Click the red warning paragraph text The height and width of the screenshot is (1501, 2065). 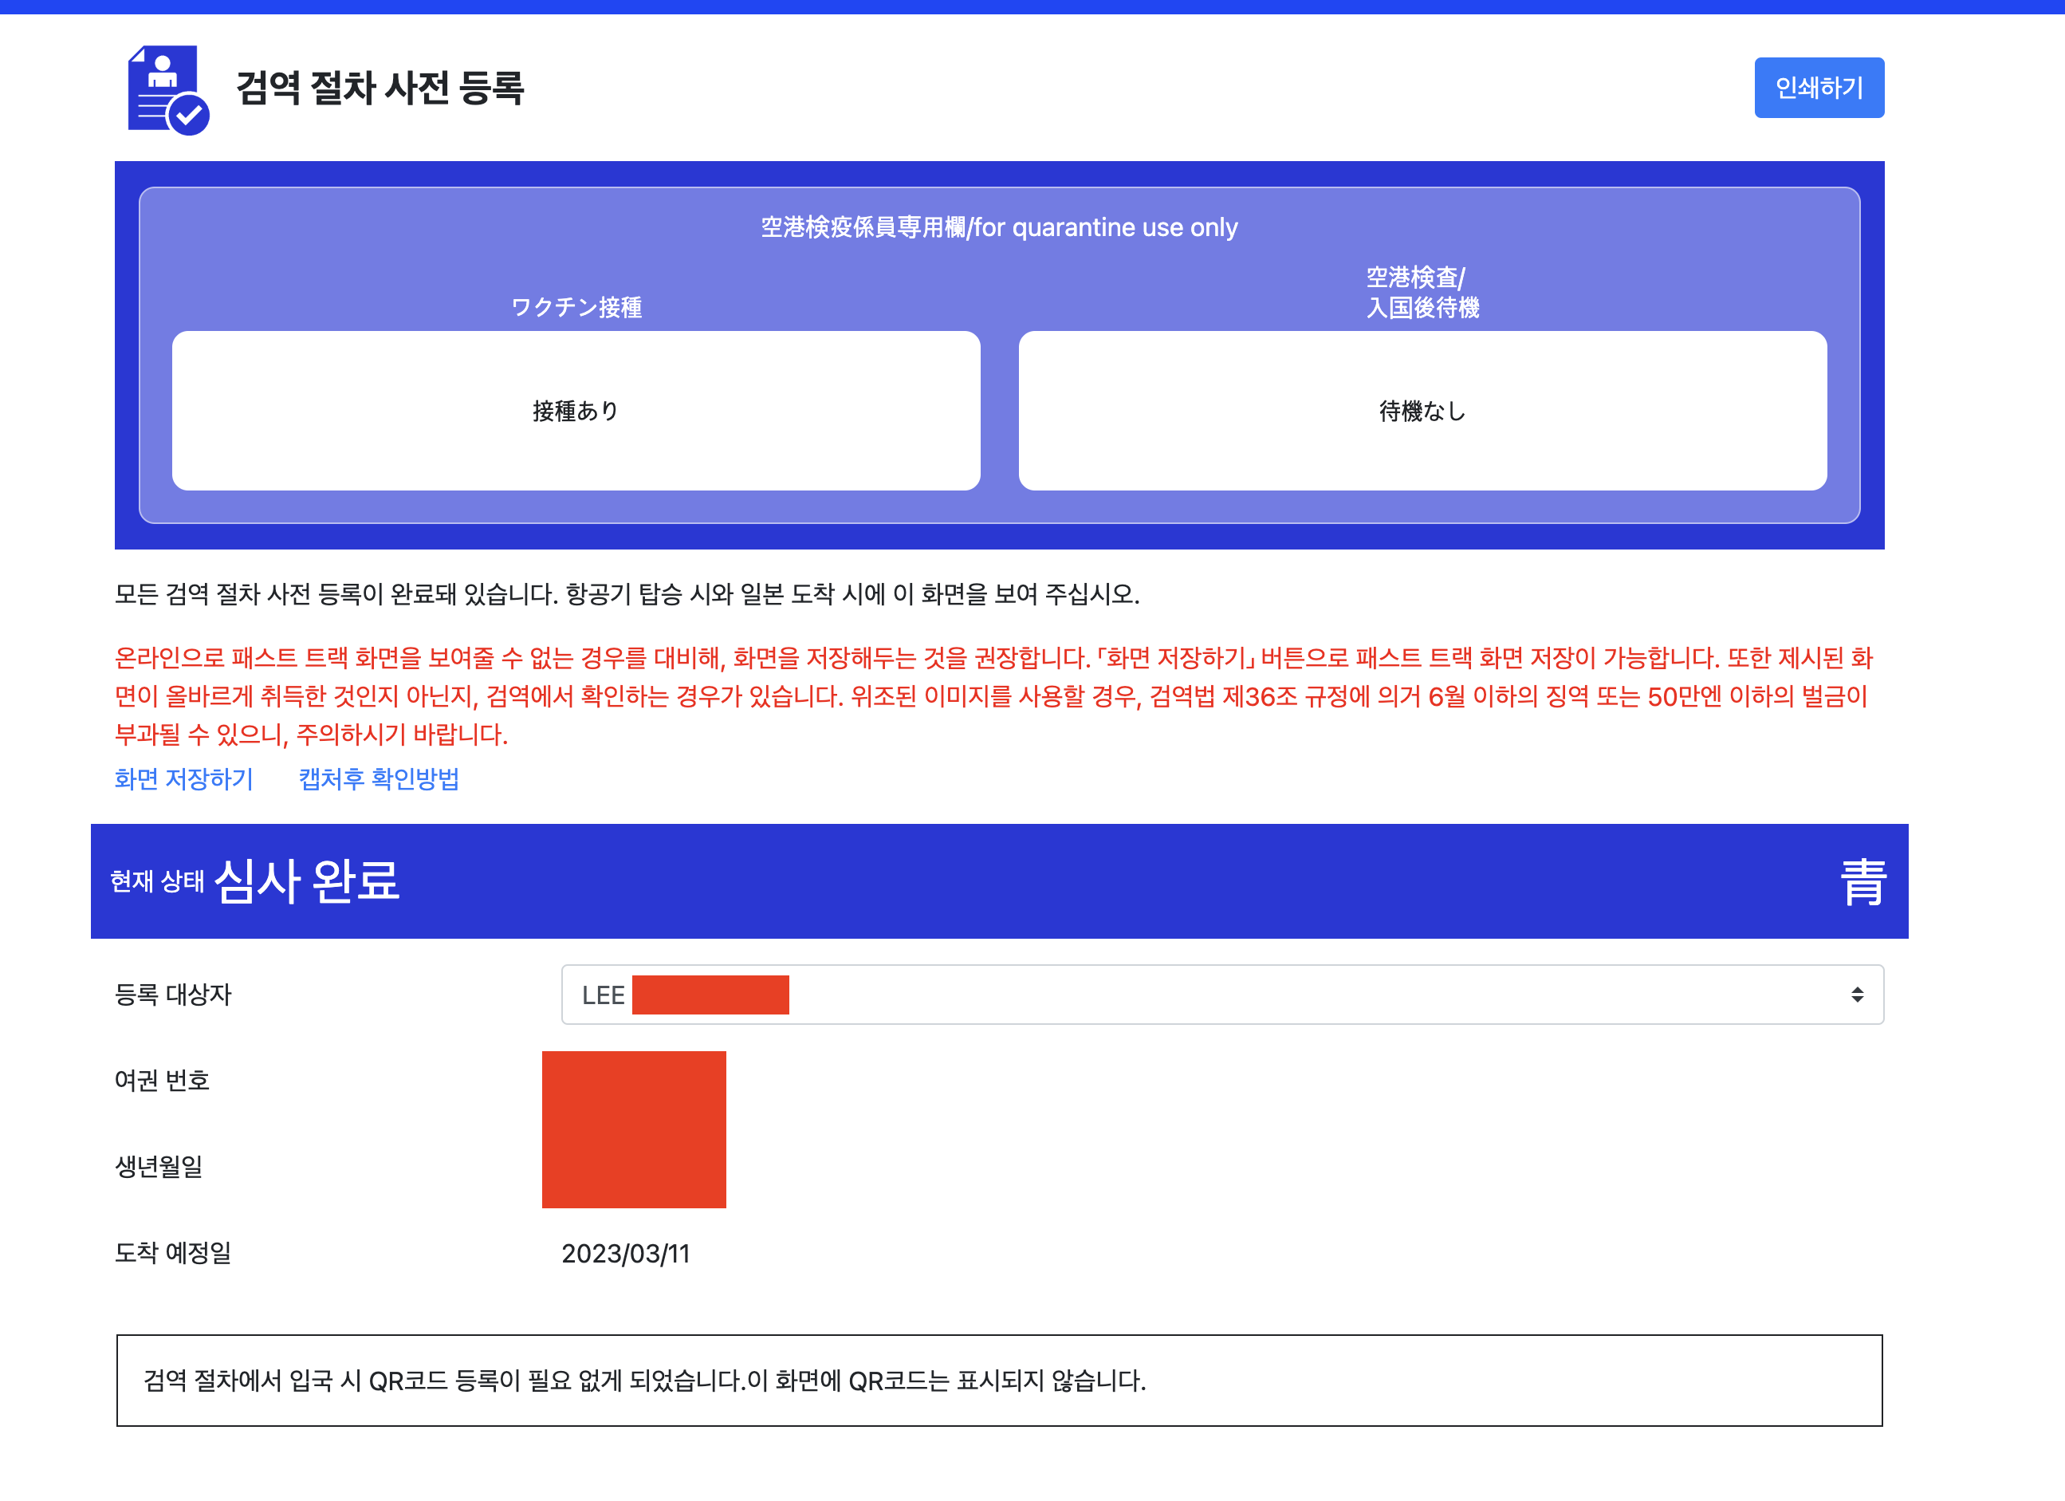tap(993, 695)
